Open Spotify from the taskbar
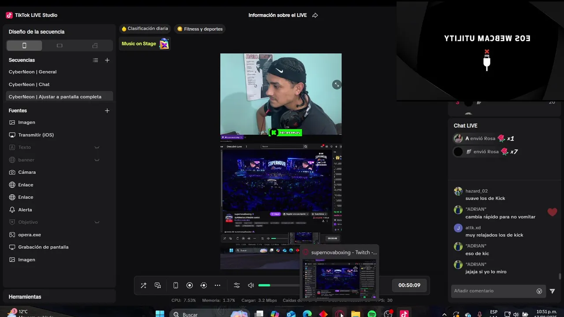The width and height of the screenshot is (564, 317). coord(372,314)
